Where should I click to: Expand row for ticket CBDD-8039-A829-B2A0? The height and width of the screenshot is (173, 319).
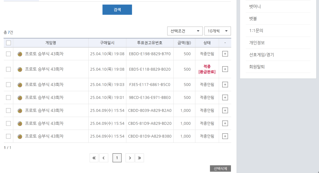pos(225,110)
